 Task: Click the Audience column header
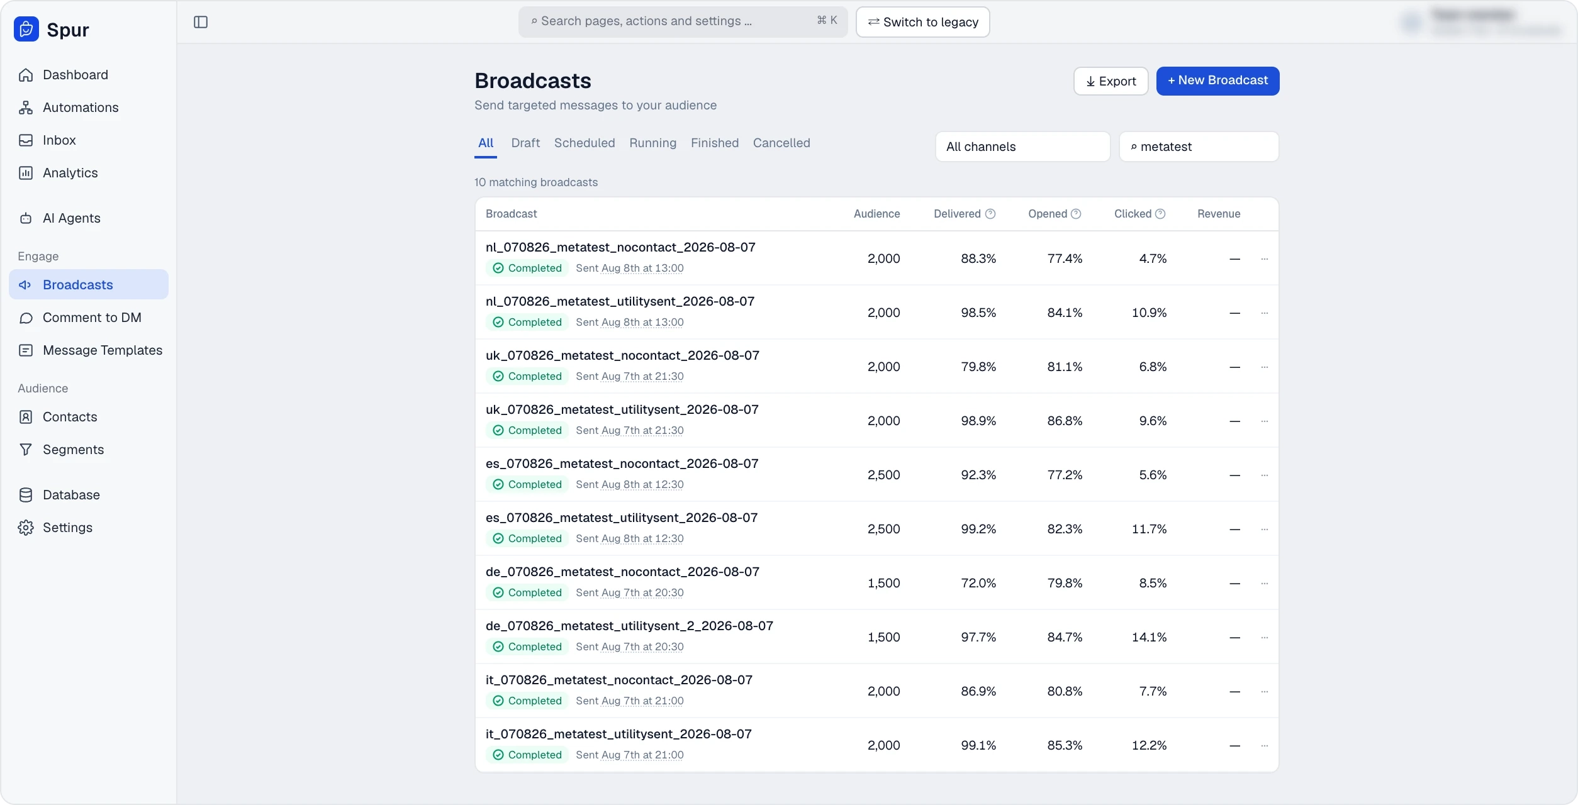876,214
